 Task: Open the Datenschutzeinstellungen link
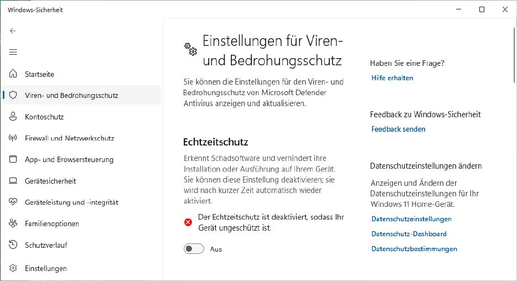point(411,219)
